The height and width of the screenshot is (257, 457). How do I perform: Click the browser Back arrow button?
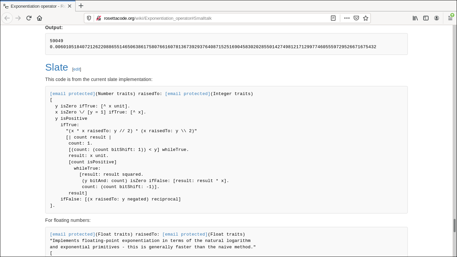(7, 18)
